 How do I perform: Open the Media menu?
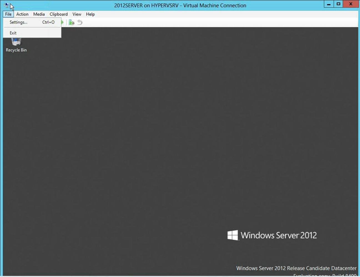click(x=39, y=14)
